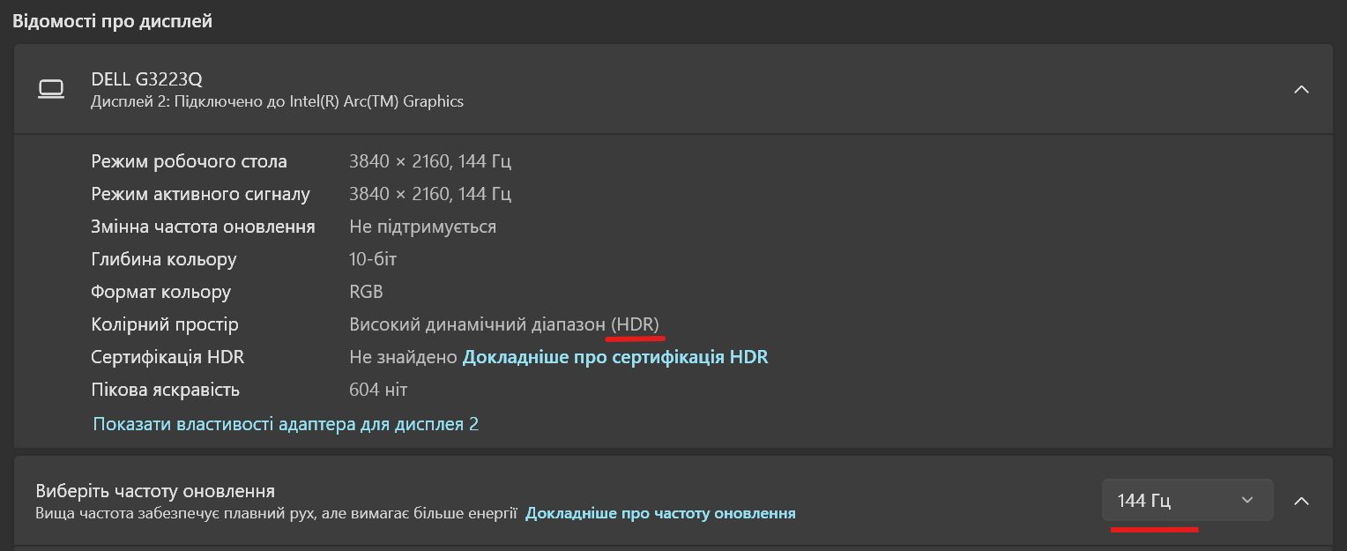This screenshot has width=1347, height=551.
Task: Collapse the refresh rate section chevron
Action: coord(1300,501)
